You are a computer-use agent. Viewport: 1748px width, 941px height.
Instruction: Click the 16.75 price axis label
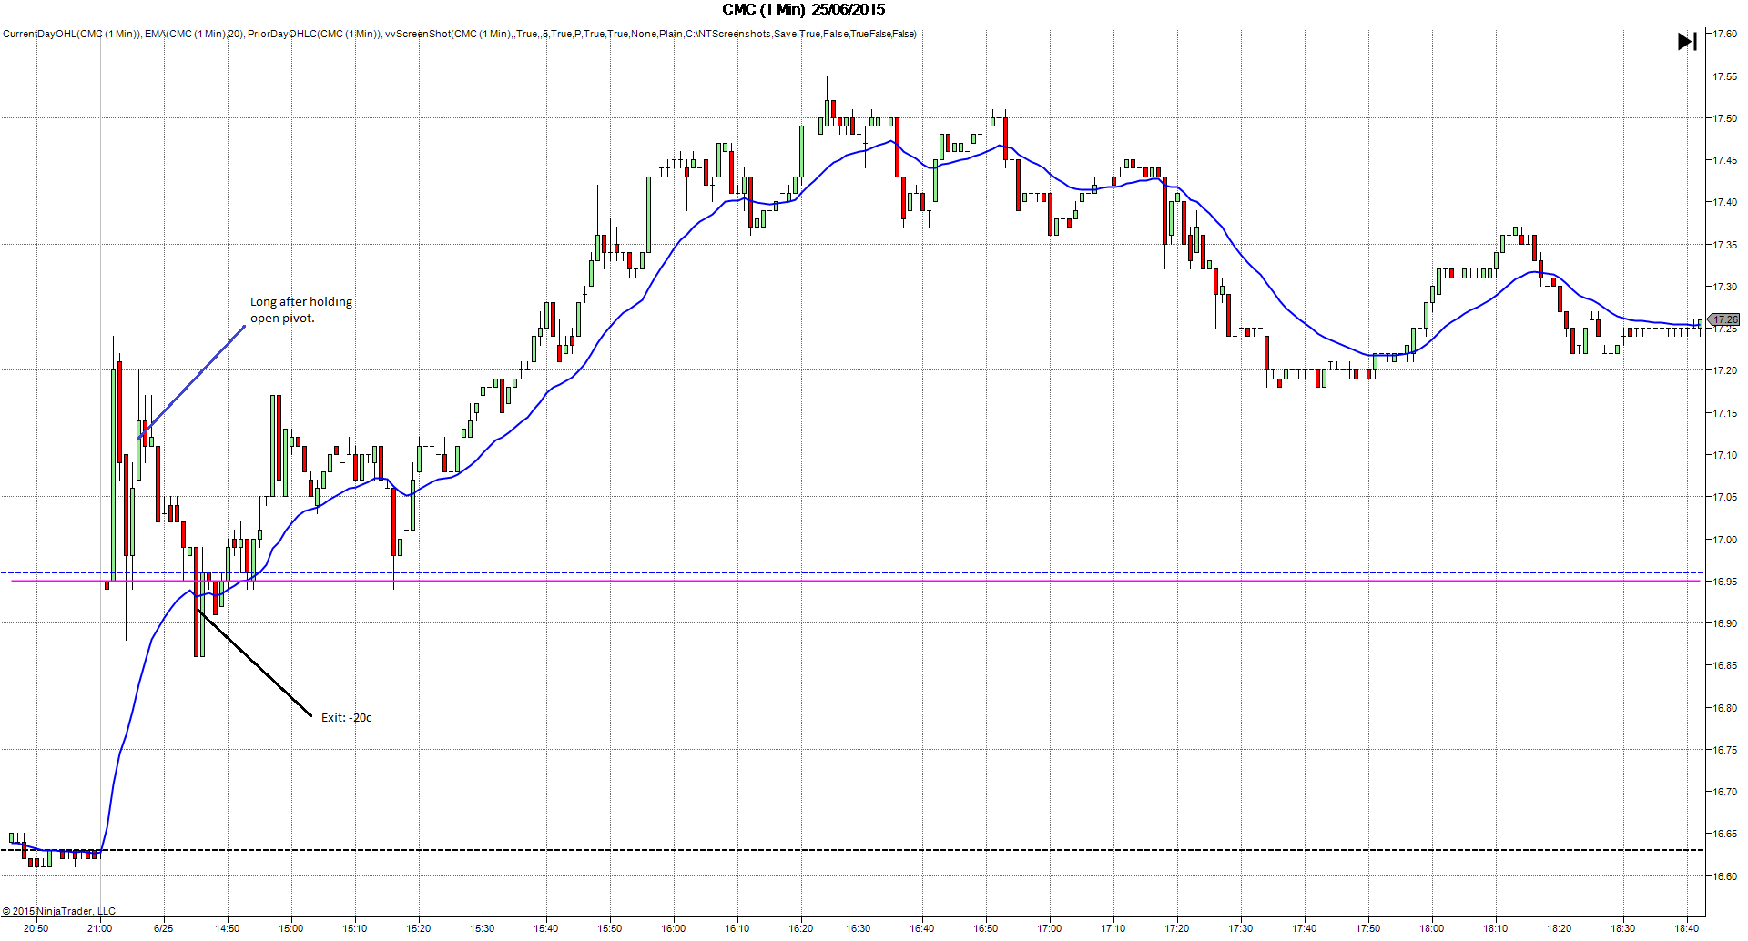coord(1724,750)
